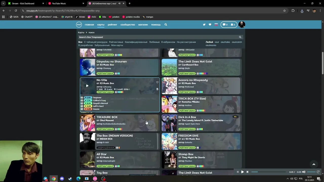Viewport: 324px width, 182px height.
Task: Open the osu! home logo
Action: 79,25
